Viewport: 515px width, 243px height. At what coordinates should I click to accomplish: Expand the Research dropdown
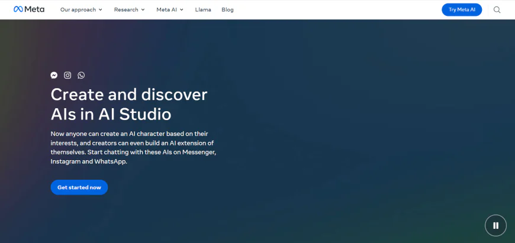click(x=130, y=10)
